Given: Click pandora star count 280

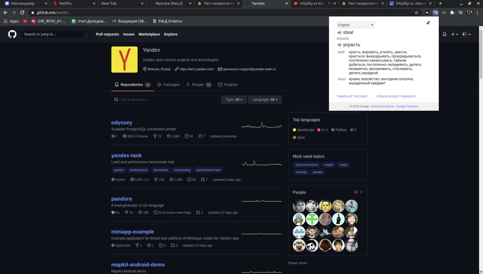Looking at the screenshot, I should [143, 212].
